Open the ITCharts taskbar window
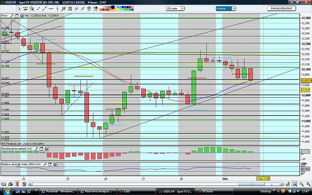Viewport: 312px width, 195px height. (214, 191)
